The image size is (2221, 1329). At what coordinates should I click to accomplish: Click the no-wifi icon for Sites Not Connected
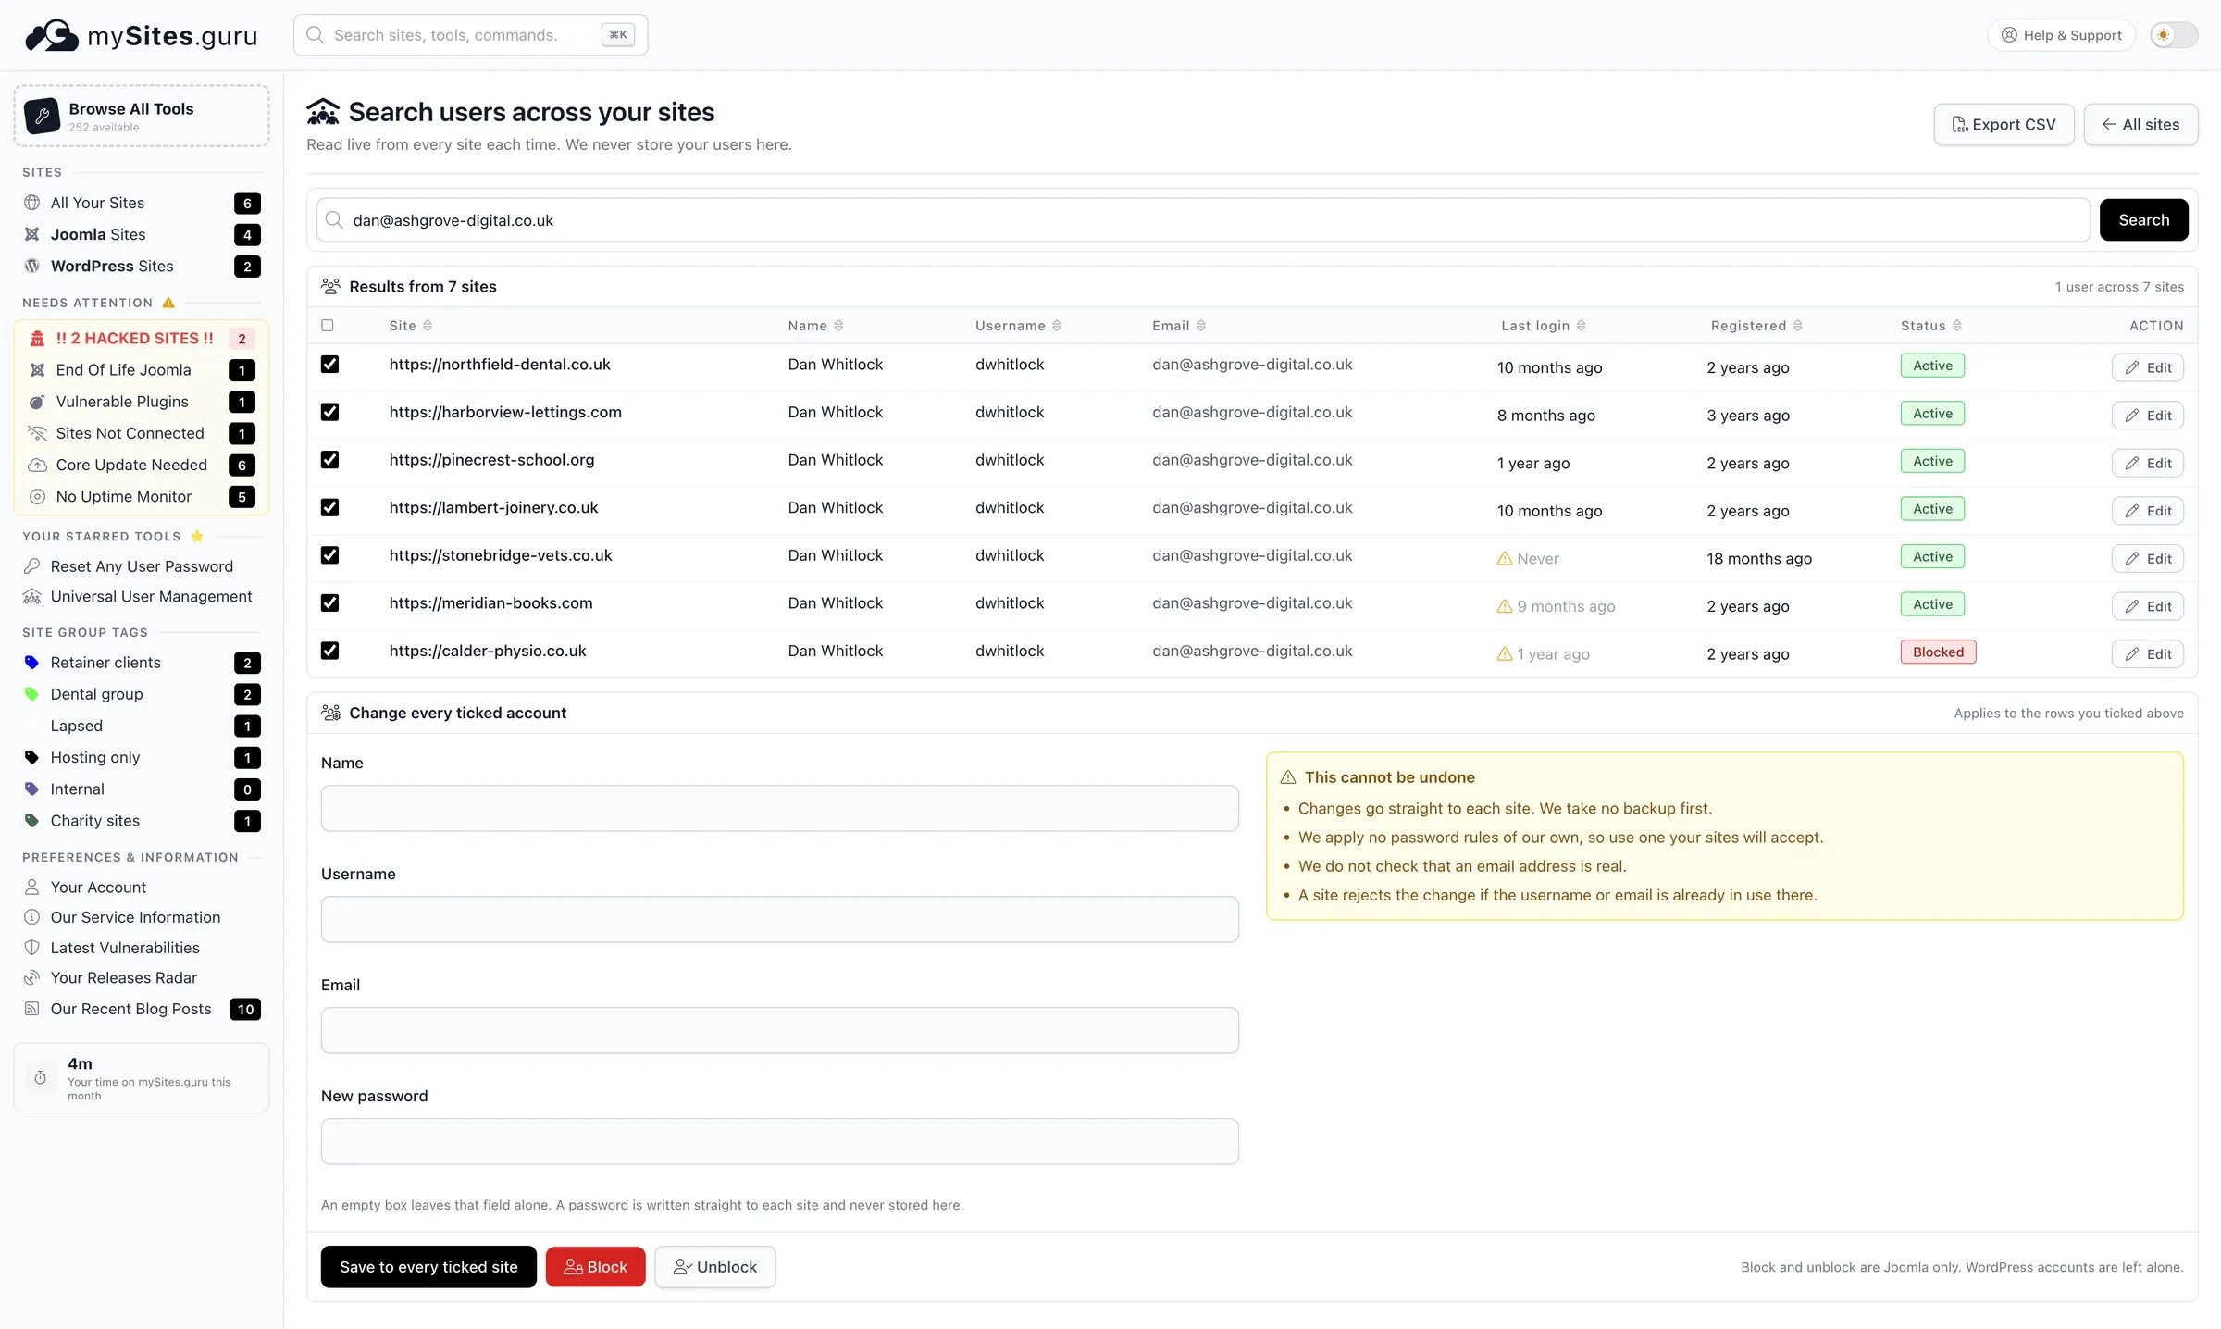pyautogui.click(x=37, y=433)
